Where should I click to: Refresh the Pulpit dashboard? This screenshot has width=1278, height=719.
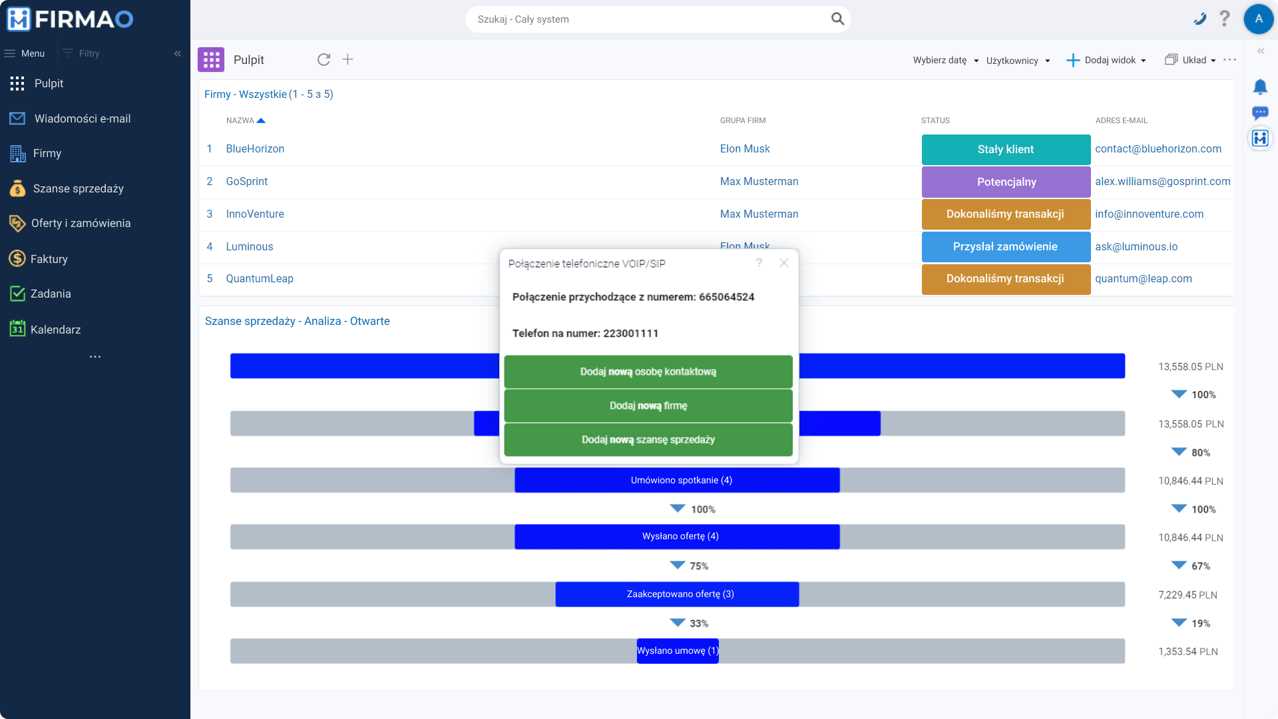(x=323, y=60)
